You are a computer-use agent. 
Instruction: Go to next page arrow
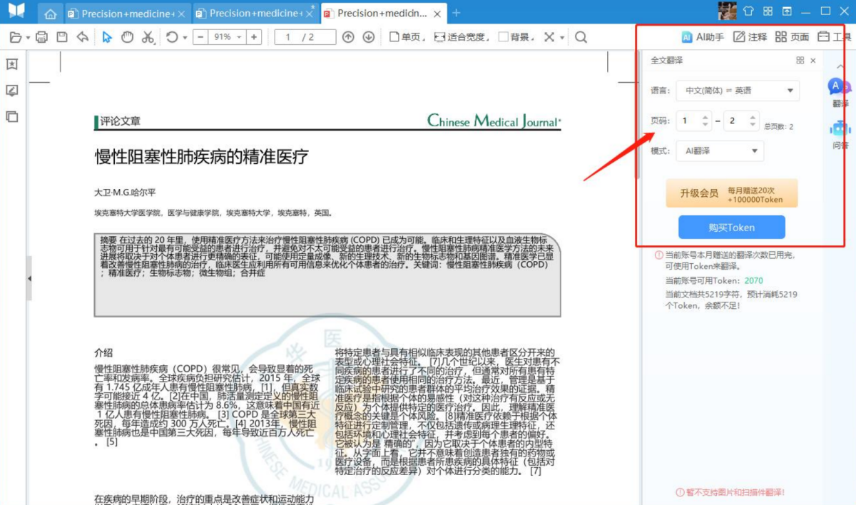click(369, 37)
